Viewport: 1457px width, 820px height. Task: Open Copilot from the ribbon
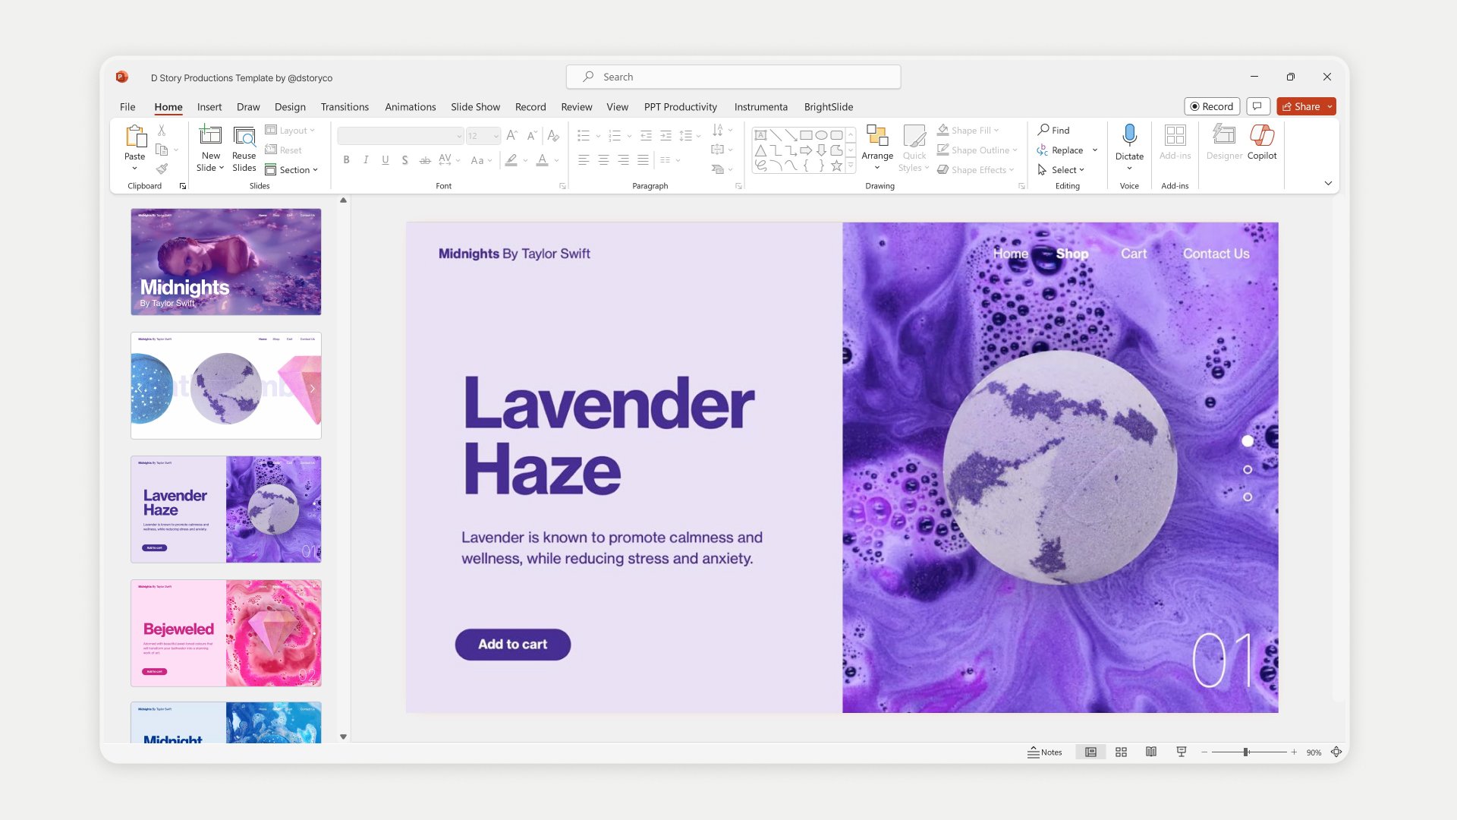(1261, 137)
